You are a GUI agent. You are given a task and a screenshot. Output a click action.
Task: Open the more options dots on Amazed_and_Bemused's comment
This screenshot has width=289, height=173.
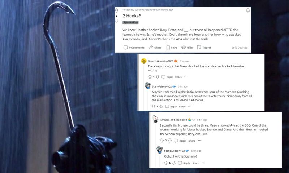200,141
